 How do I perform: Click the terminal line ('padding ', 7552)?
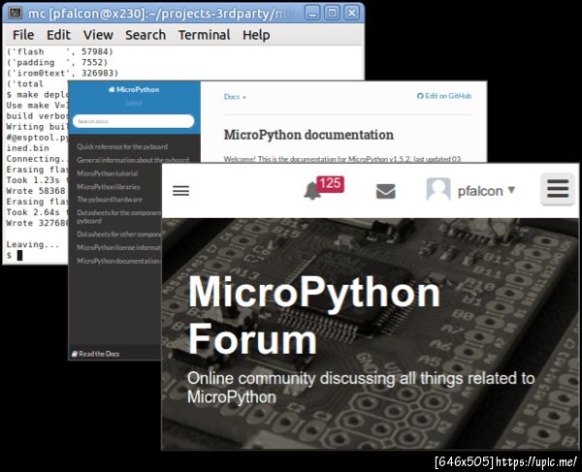pyautogui.click(x=57, y=62)
